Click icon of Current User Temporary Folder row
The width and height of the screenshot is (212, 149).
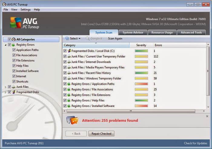69,56
